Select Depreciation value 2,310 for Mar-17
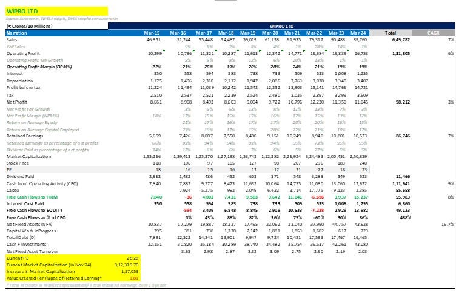Screen dimensions: 456x296 (208, 81)
